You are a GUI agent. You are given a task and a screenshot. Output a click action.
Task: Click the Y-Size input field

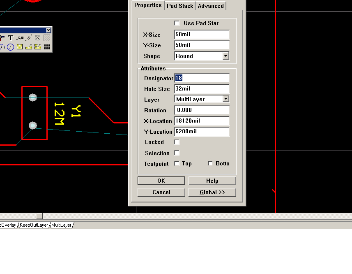pos(202,45)
